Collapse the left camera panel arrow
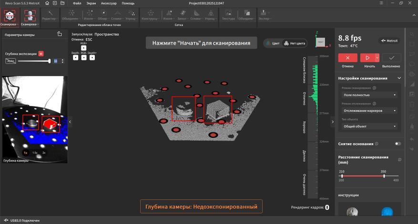This screenshot has height=224, width=418. pyautogui.click(x=71, y=122)
